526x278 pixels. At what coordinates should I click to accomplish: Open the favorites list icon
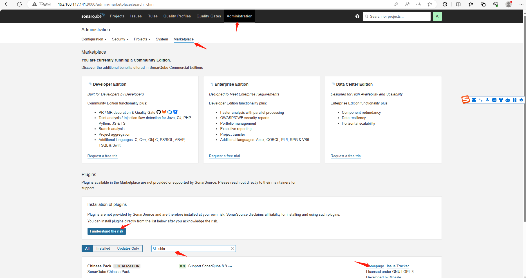point(471,4)
